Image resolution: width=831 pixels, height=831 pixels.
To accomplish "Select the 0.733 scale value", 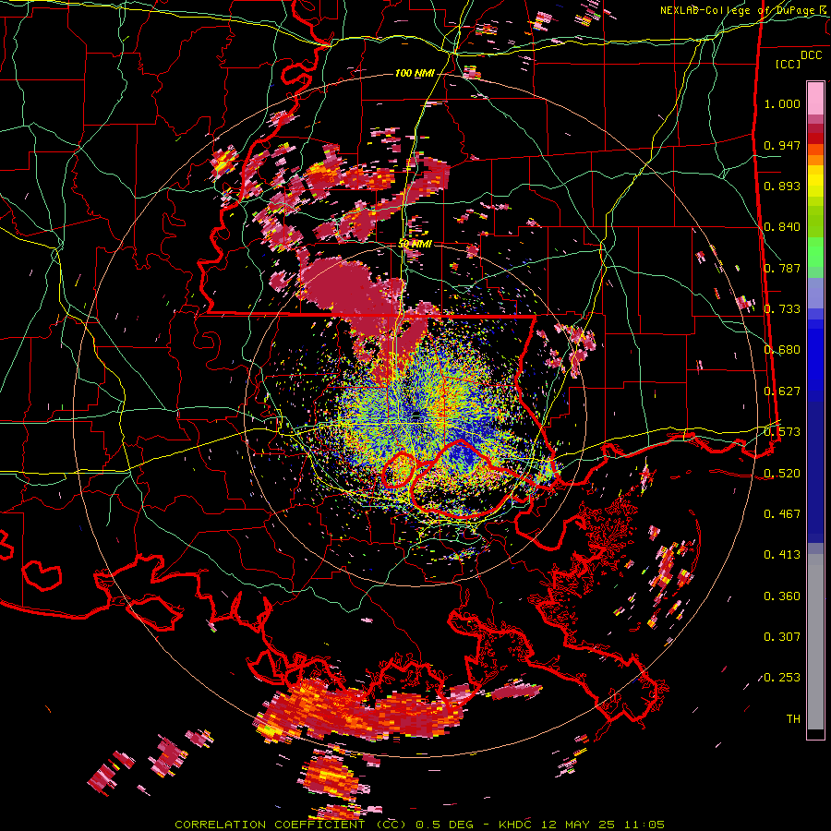I will tap(782, 309).
